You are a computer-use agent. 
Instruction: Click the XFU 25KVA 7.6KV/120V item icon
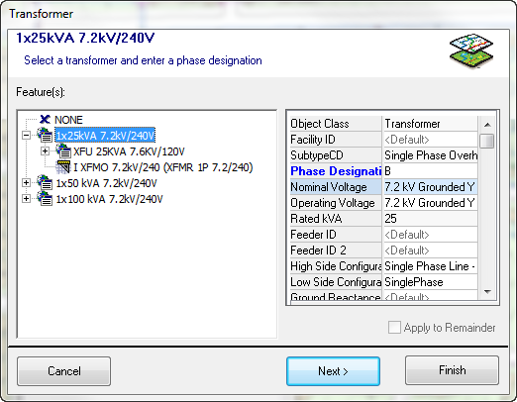(63, 151)
